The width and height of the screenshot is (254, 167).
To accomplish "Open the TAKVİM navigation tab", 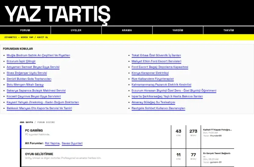I will click(x=229, y=30).
